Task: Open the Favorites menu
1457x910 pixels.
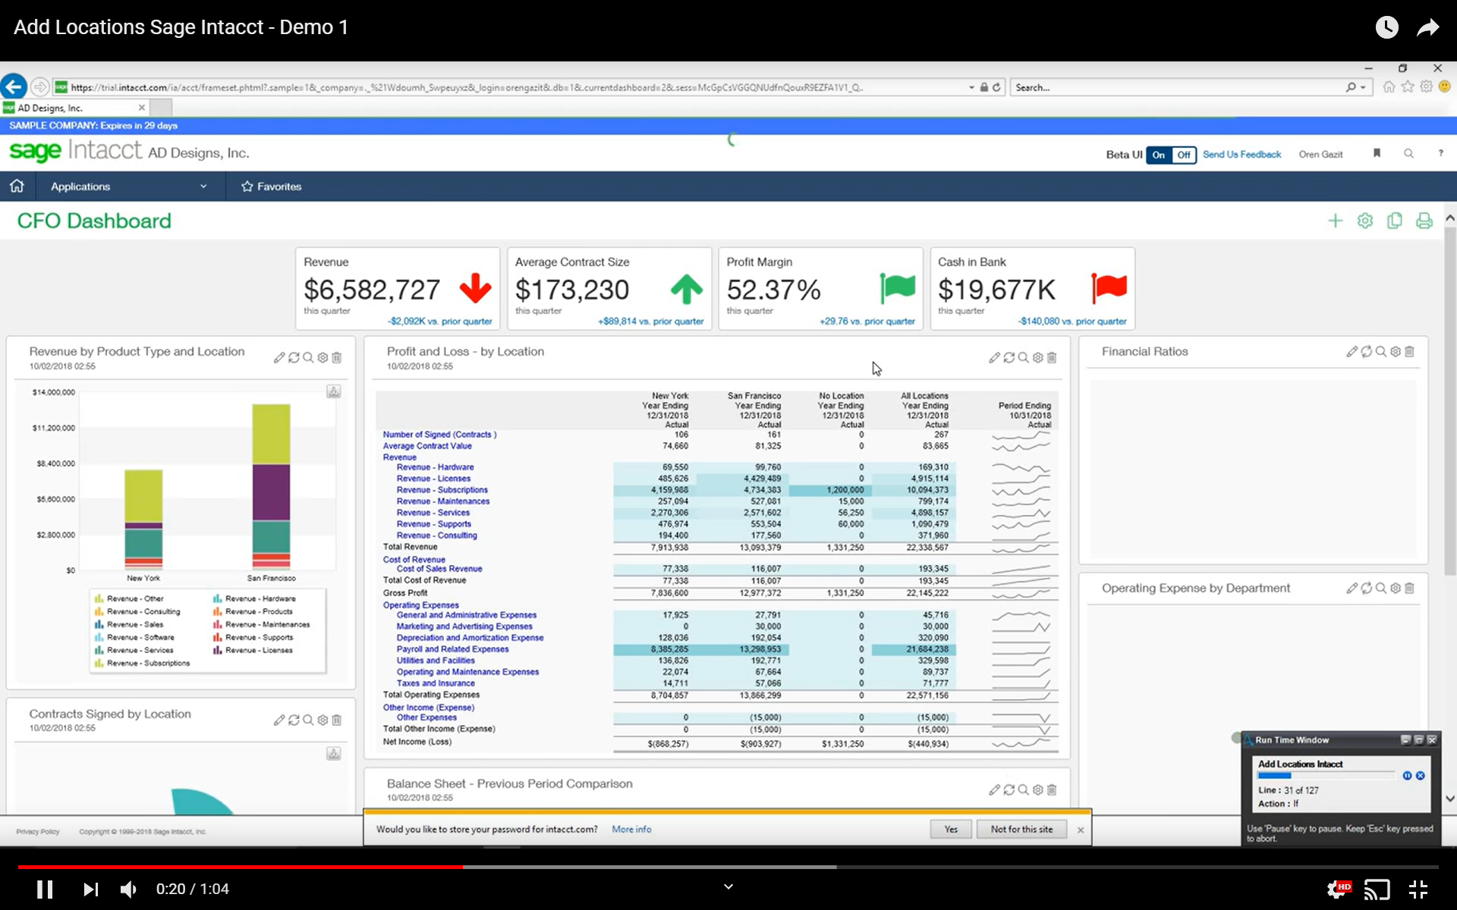Action: point(272,187)
